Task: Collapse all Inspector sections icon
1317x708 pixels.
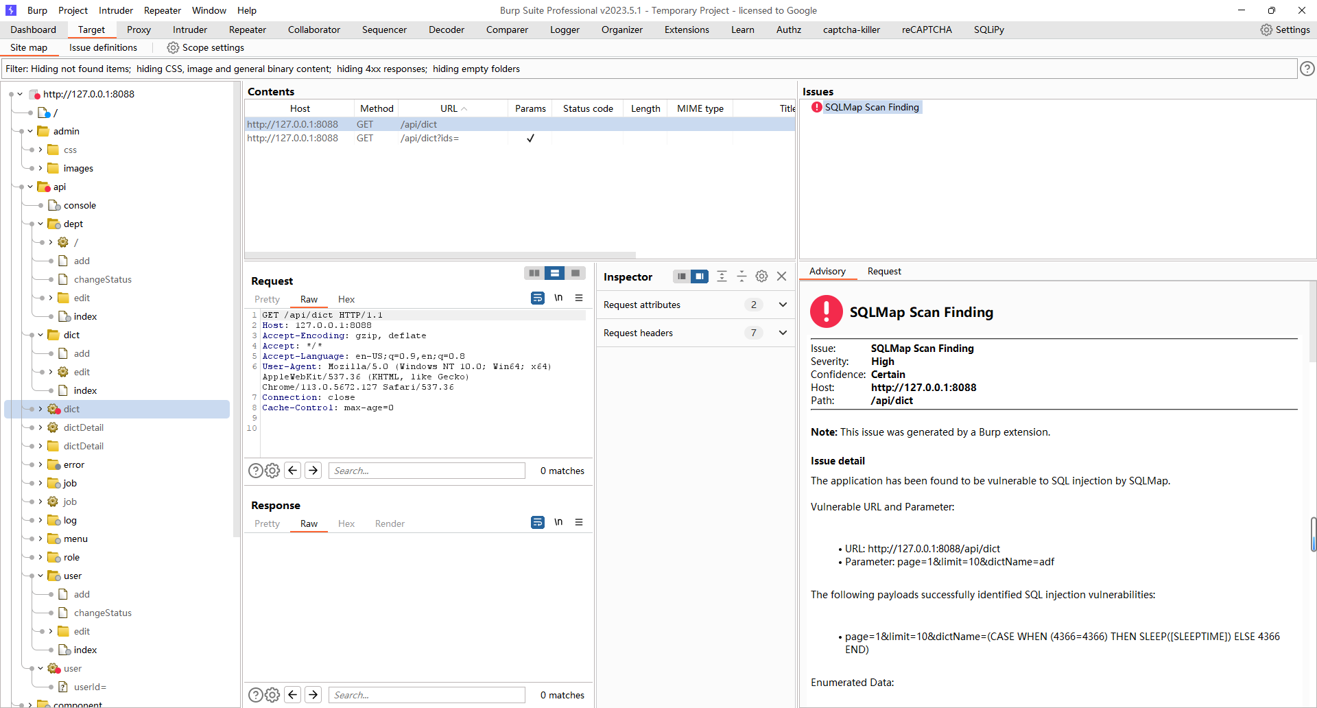Action: pos(741,276)
